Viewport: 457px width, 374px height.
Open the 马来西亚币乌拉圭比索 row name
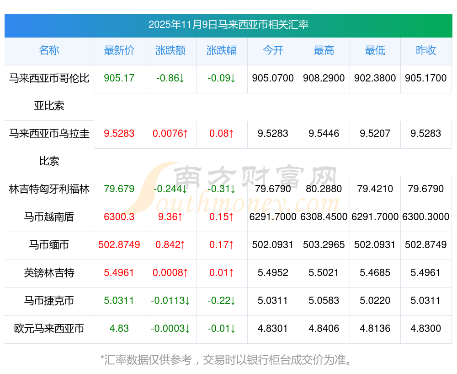pos(49,147)
